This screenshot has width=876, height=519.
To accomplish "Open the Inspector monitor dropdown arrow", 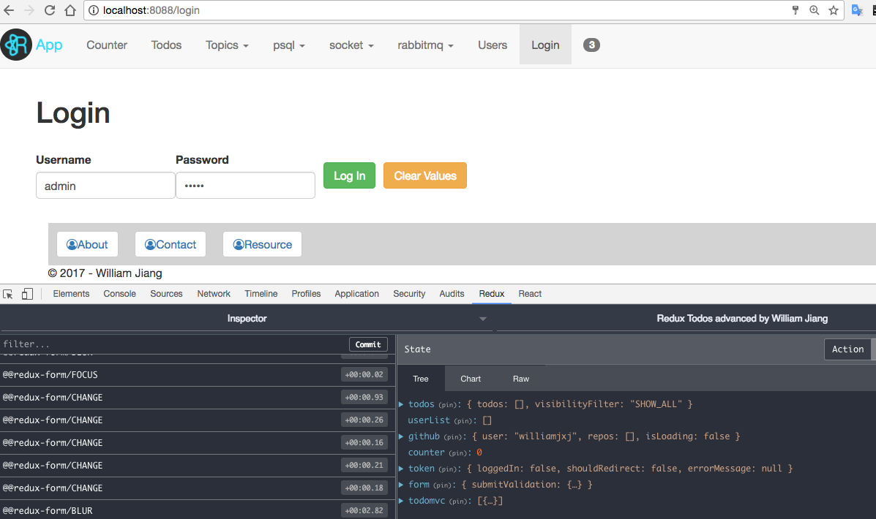I will coord(483,319).
